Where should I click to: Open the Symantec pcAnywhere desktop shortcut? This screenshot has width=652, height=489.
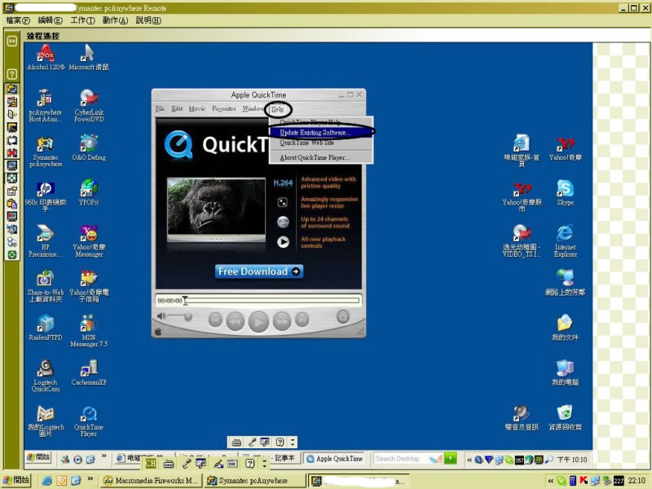pos(46,152)
